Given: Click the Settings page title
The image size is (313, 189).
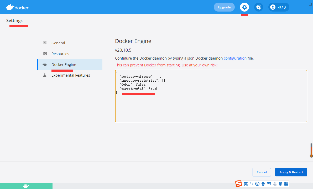Looking at the screenshot, I should (x=14, y=20).
